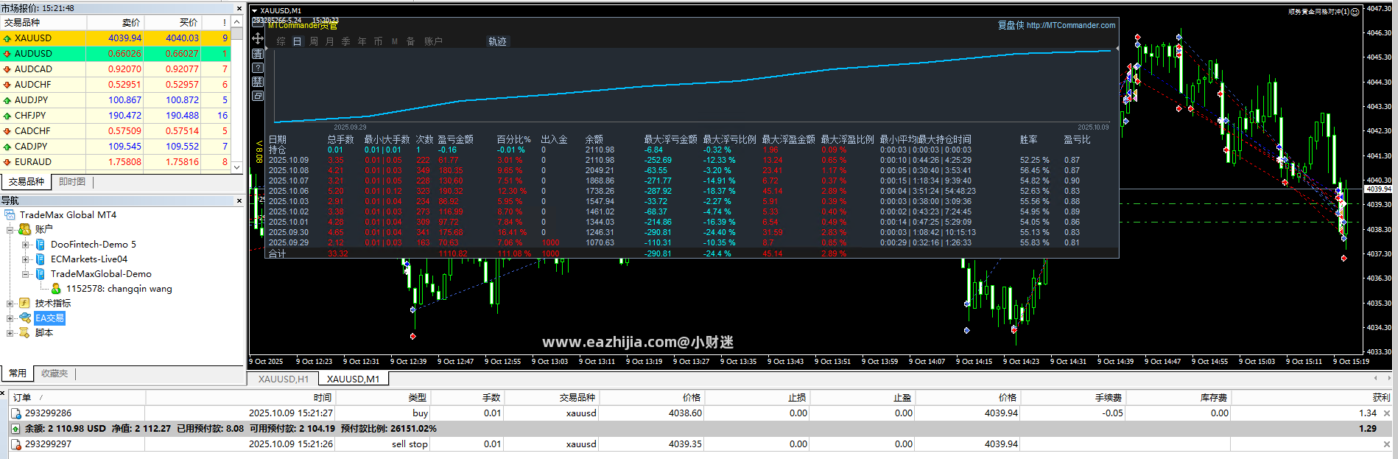This screenshot has width=1398, height=459.
Task: Click the 技术指标 indicators icon
Action: [x=25, y=303]
